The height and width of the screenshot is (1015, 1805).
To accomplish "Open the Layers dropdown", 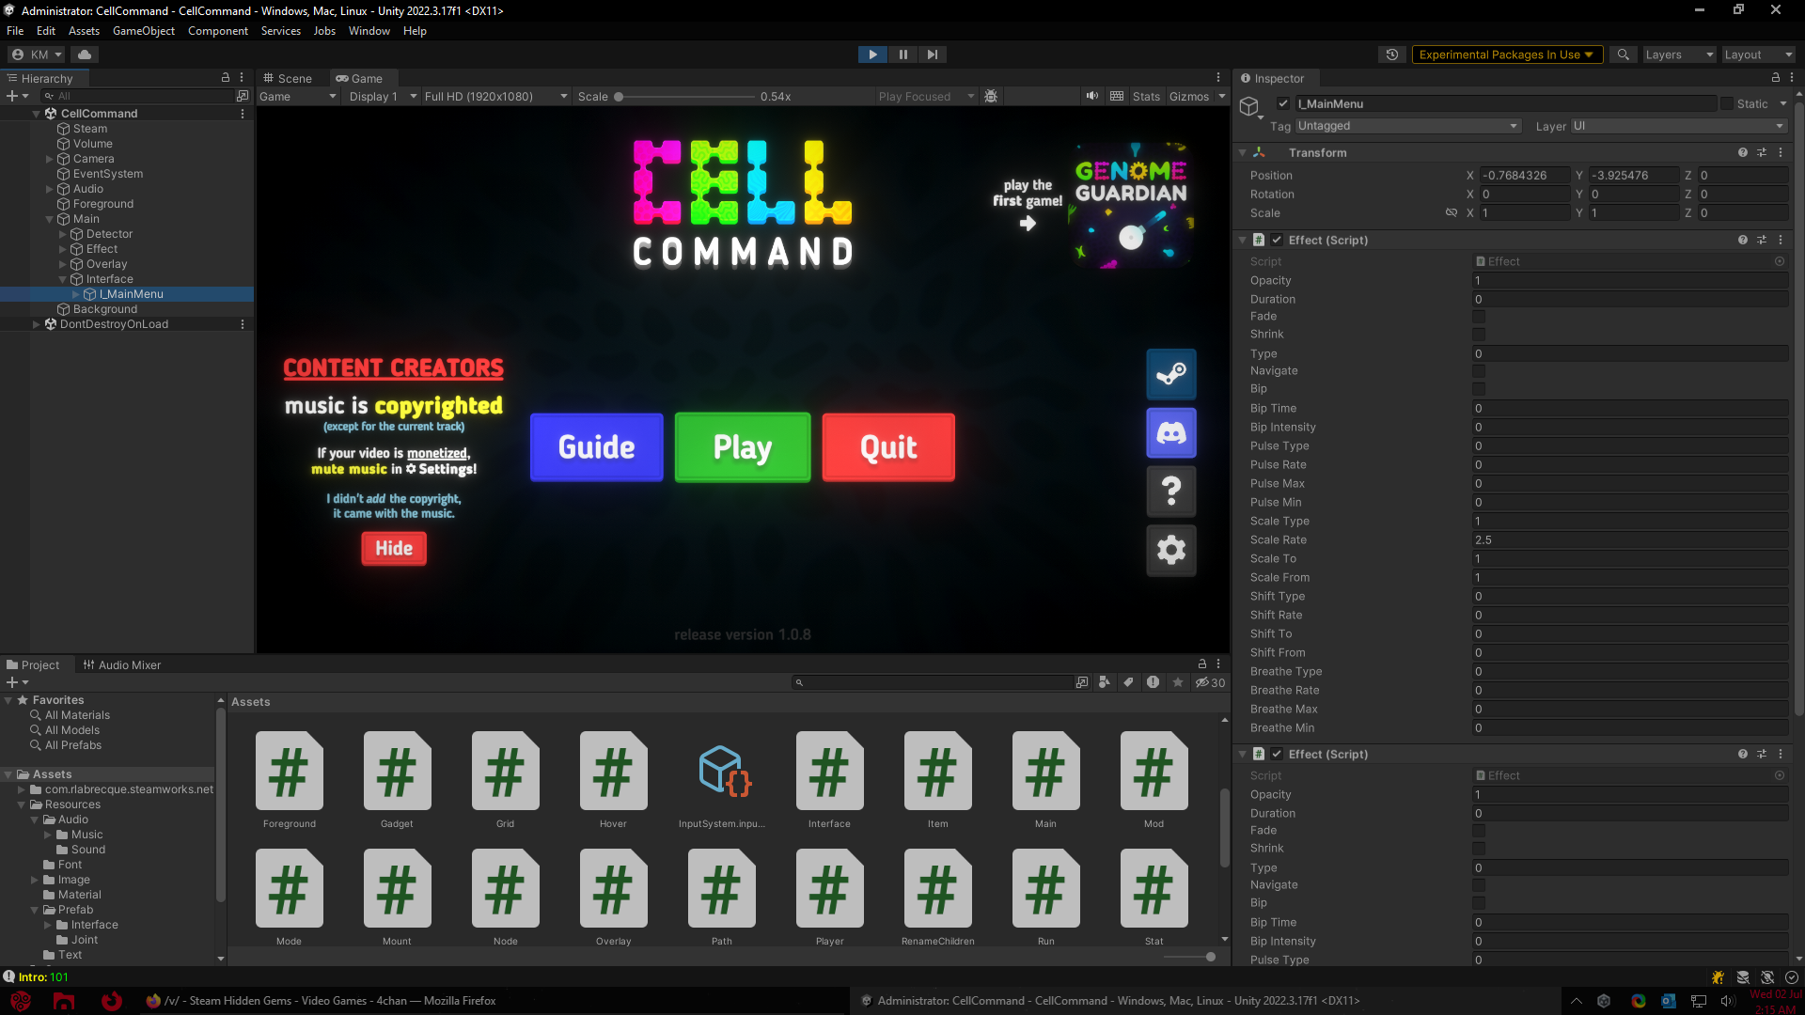I will [x=1678, y=55].
